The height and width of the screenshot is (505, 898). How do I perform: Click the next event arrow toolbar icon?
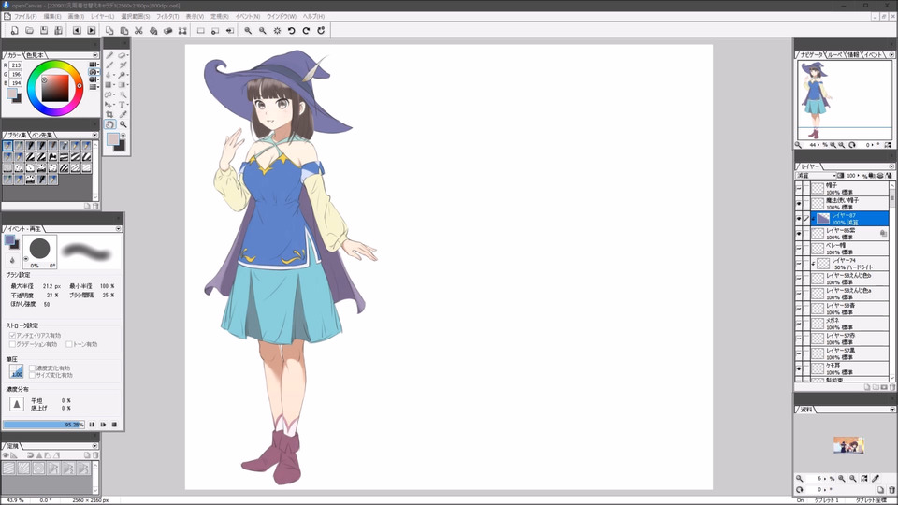(x=91, y=30)
